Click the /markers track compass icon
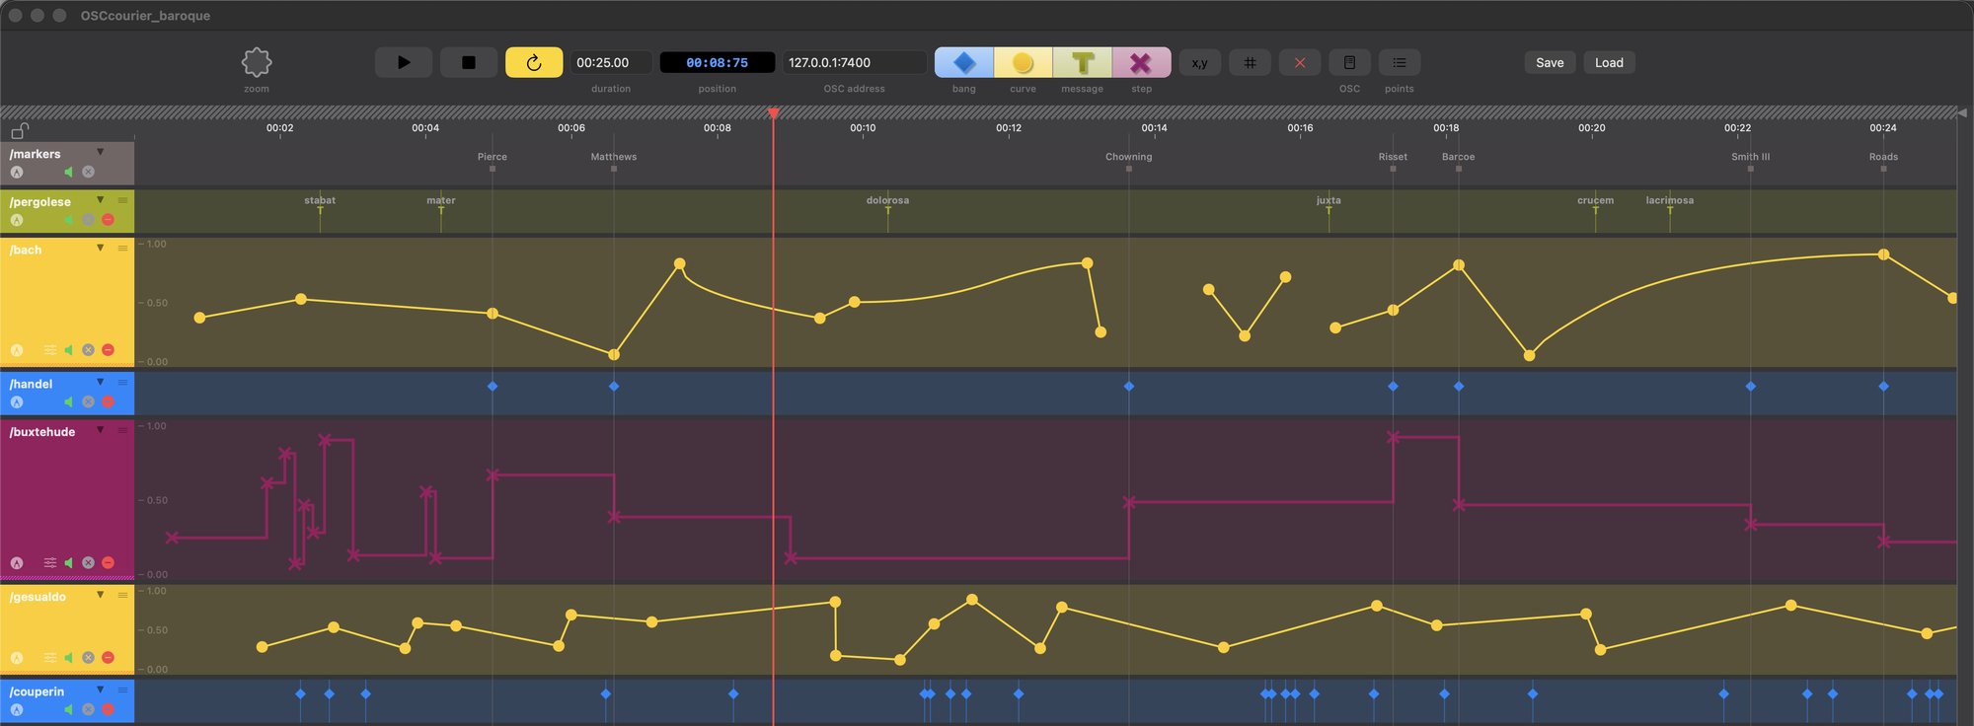Viewport: 1974px width, 726px height. click(17, 172)
